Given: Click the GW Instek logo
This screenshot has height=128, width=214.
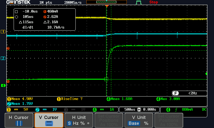Looking at the screenshot, I should click(x=18, y=2).
